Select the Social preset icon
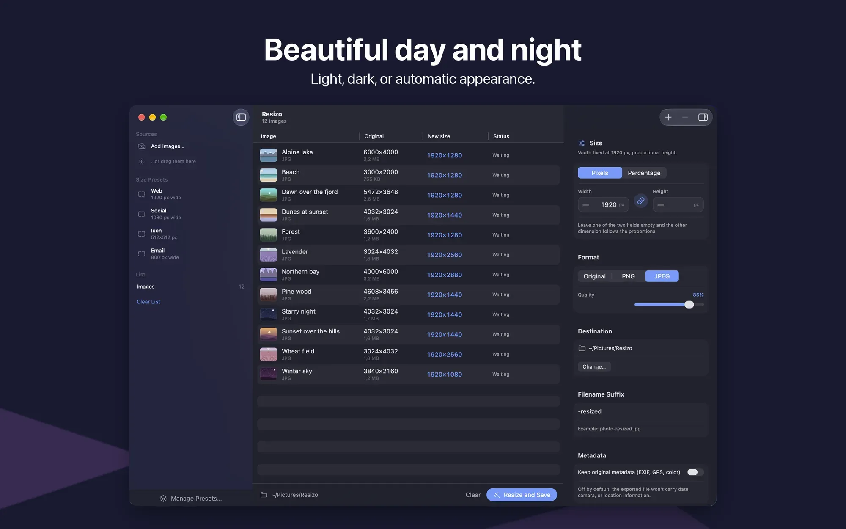The width and height of the screenshot is (846, 529). 142,214
